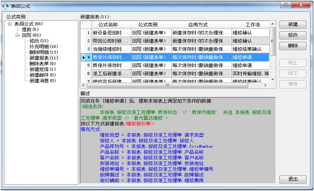Click the 修改 button
Screen dimensions: 314x191
(293, 35)
